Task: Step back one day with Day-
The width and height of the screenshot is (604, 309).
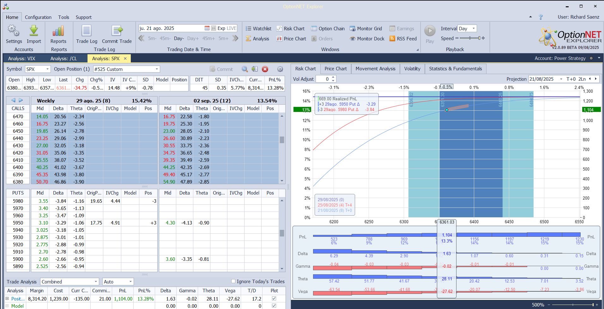Action: coord(179,38)
